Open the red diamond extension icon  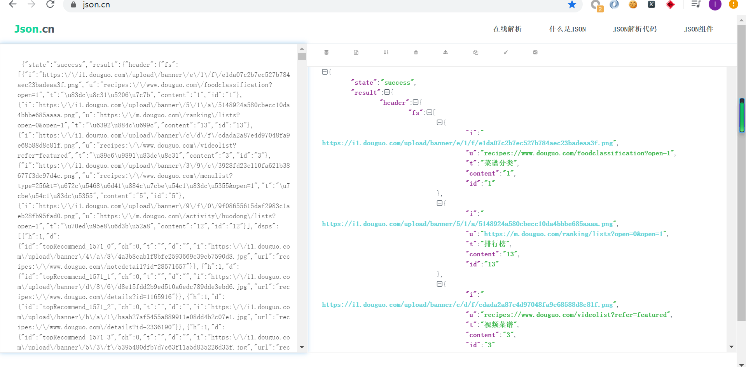(x=670, y=4)
